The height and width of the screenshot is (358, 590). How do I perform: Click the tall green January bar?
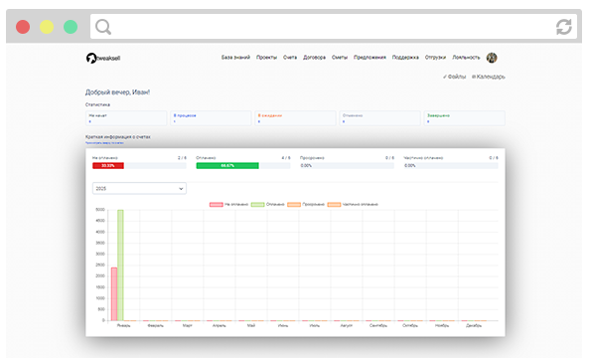[120, 266]
